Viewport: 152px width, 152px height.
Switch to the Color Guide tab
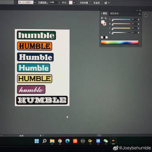(114, 14)
